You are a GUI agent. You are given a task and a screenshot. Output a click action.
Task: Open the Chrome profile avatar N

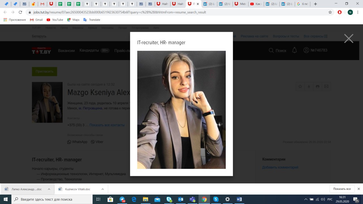pyautogui.click(x=350, y=12)
